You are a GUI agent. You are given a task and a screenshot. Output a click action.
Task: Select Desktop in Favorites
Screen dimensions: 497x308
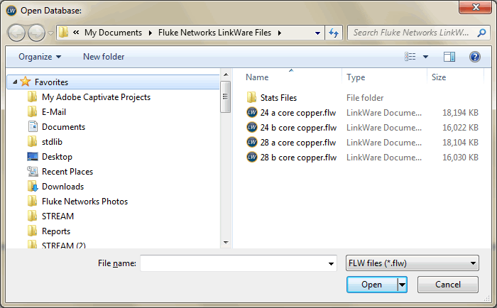(57, 157)
